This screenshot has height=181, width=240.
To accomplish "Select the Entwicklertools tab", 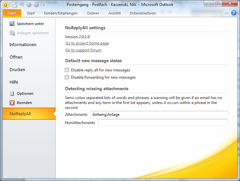I will (143, 13).
